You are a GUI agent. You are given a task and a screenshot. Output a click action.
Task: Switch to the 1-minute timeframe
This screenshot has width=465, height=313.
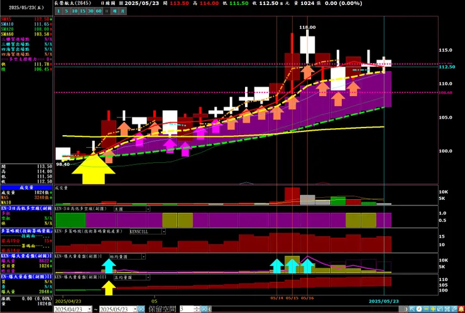pos(58,11)
